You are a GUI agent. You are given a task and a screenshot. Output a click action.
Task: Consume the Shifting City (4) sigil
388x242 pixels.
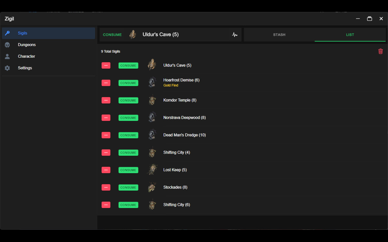[x=128, y=153]
